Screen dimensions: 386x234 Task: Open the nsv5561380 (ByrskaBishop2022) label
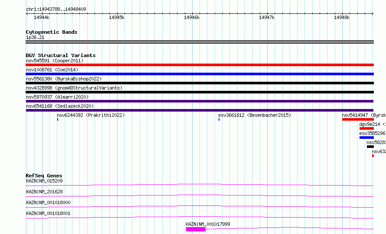[64, 79]
